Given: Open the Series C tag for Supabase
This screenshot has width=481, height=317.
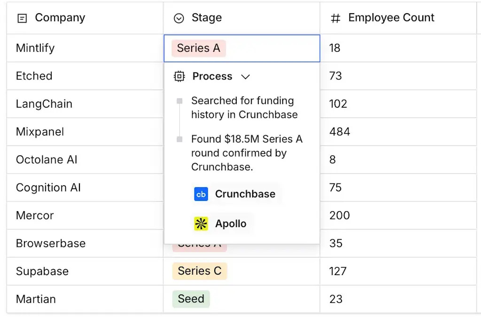Looking at the screenshot, I should tap(199, 271).
